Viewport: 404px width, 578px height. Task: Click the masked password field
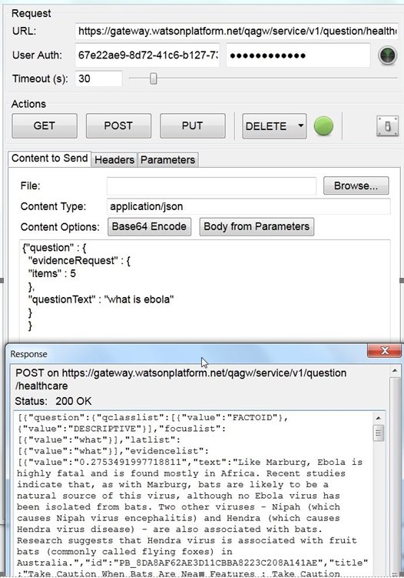pyautogui.click(x=298, y=55)
